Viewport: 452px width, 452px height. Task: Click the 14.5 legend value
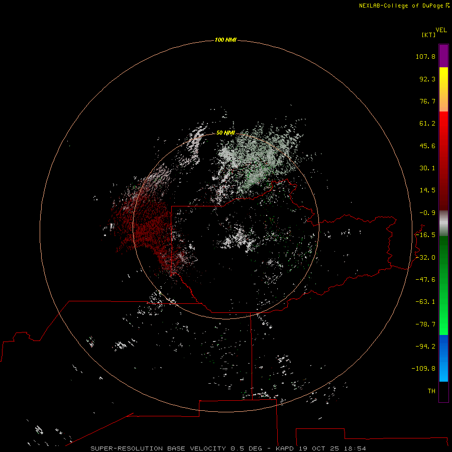tap(427, 190)
